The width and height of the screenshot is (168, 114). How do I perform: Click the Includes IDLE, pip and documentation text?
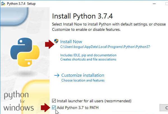88,55
